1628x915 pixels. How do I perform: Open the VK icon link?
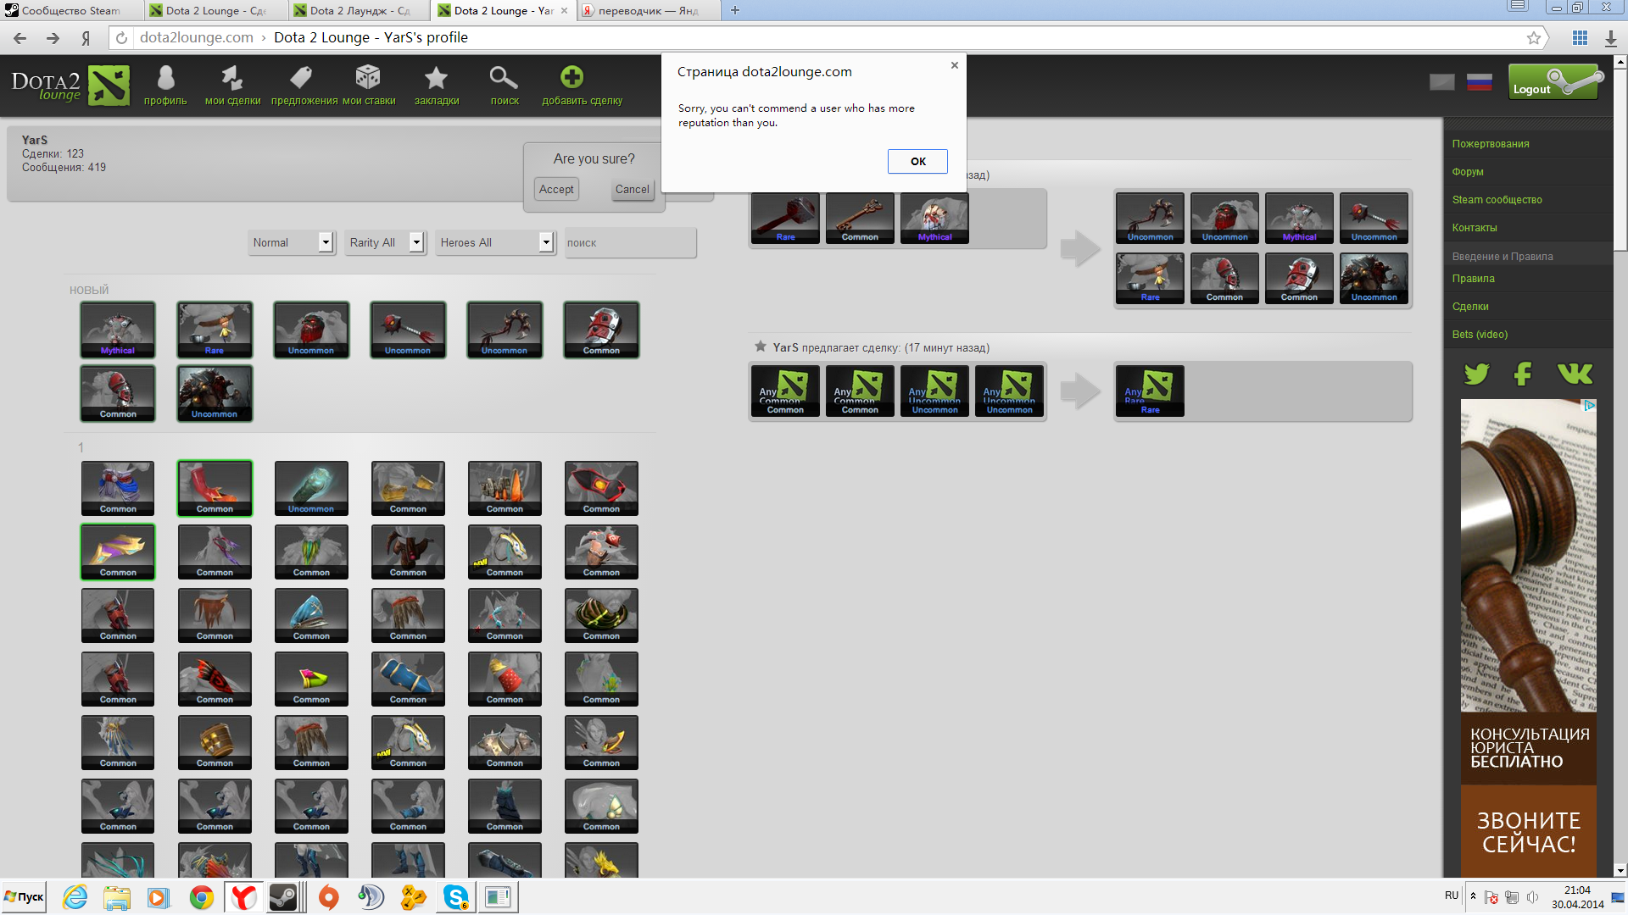coord(1575,374)
